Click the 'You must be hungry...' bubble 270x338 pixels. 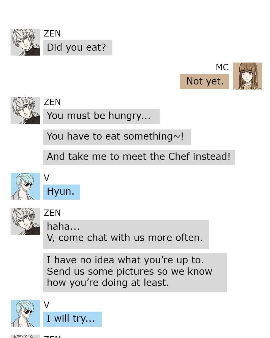[101, 116]
